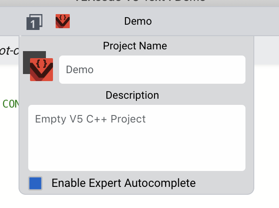Viewport: 279px width, 208px height.
Task: Click the small VEXcode project icon in toolbar
Action: click(63, 21)
